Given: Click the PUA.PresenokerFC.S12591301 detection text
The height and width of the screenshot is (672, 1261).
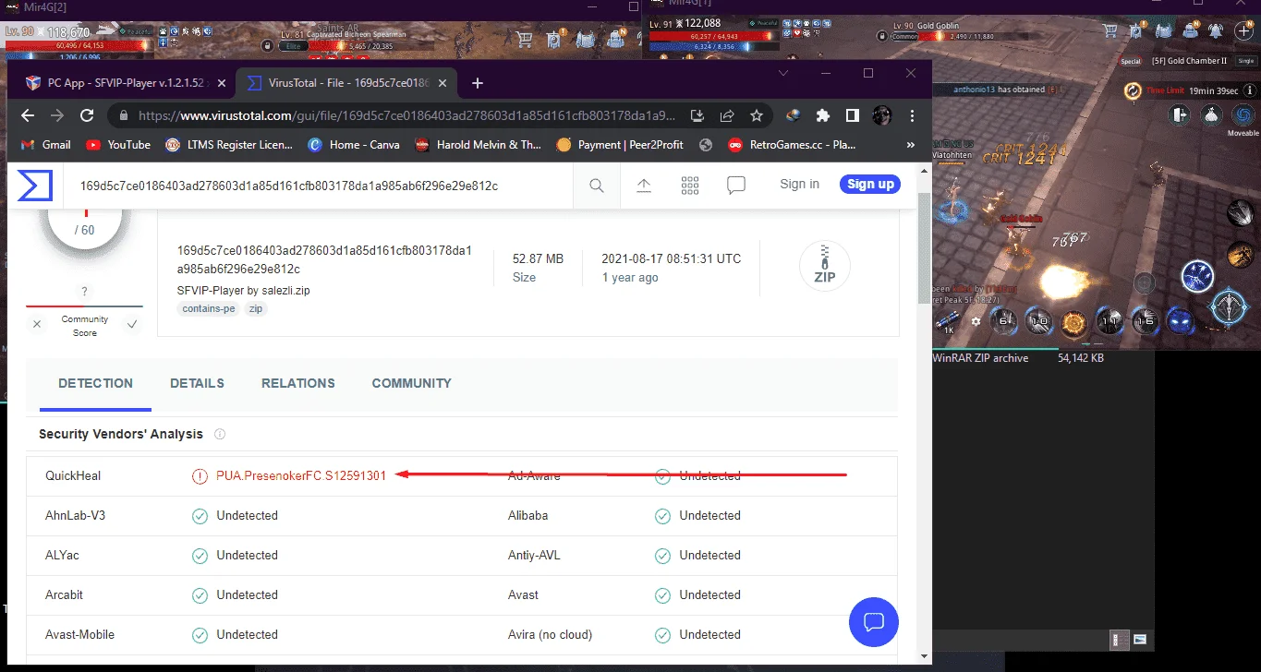Looking at the screenshot, I should click(x=301, y=476).
